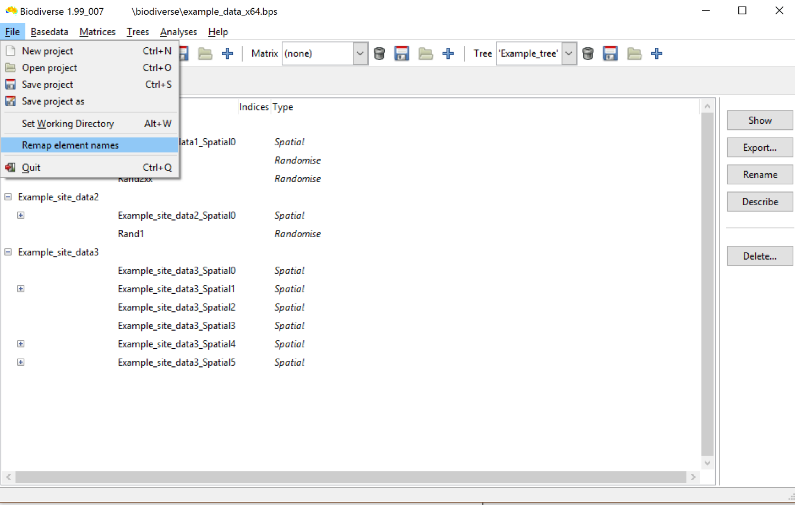Select Remap element names from the File menu
Screen dimensions: 795x505
(x=70, y=145)
